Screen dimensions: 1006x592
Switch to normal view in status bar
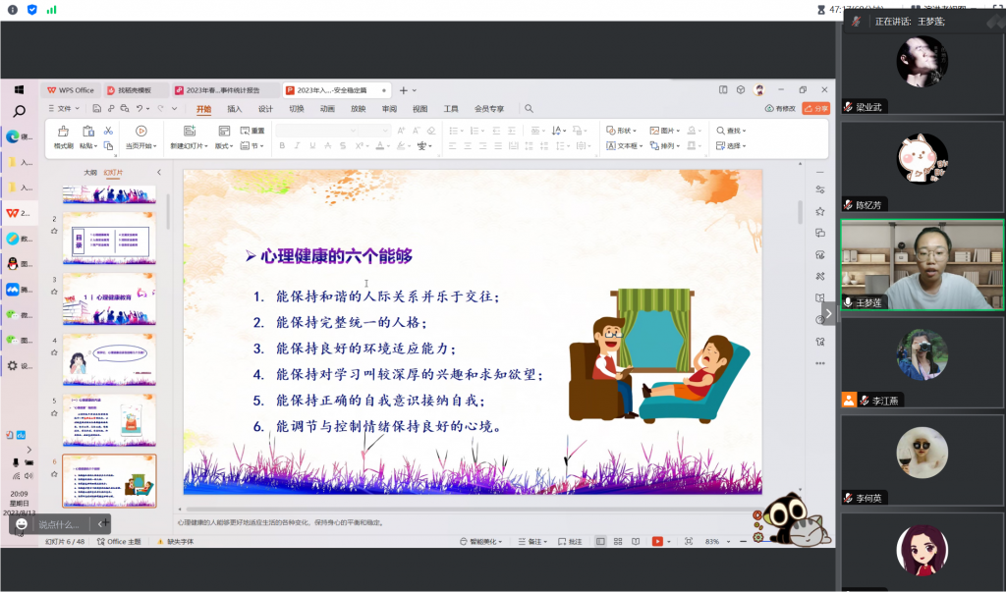(599, 541)
